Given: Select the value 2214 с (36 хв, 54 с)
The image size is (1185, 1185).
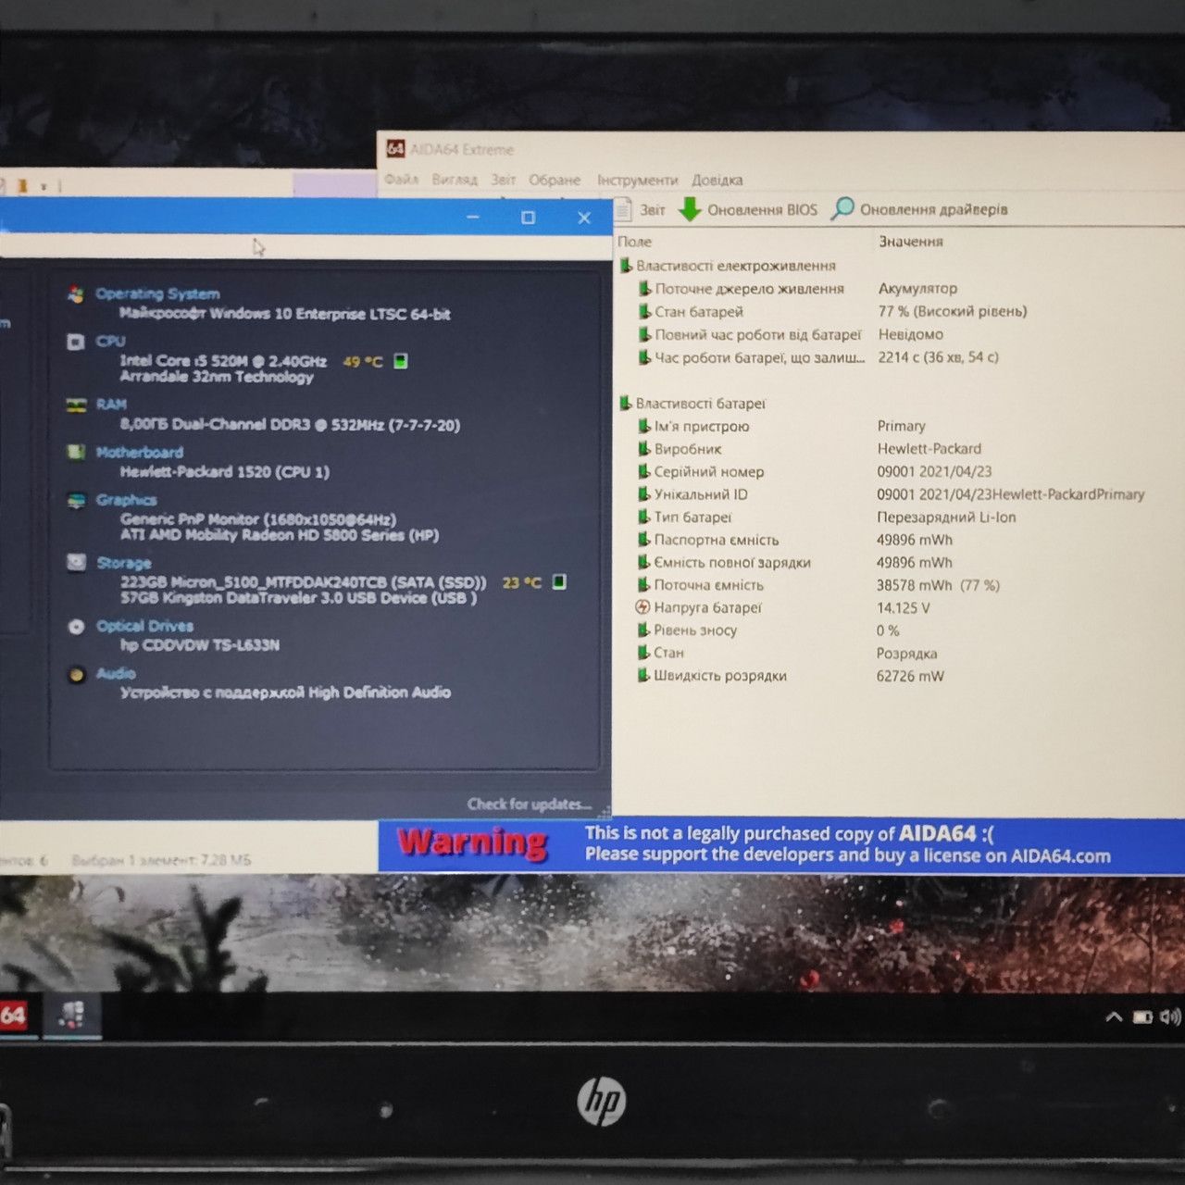Looking at the screenshot, I should [x=938, y=357].
